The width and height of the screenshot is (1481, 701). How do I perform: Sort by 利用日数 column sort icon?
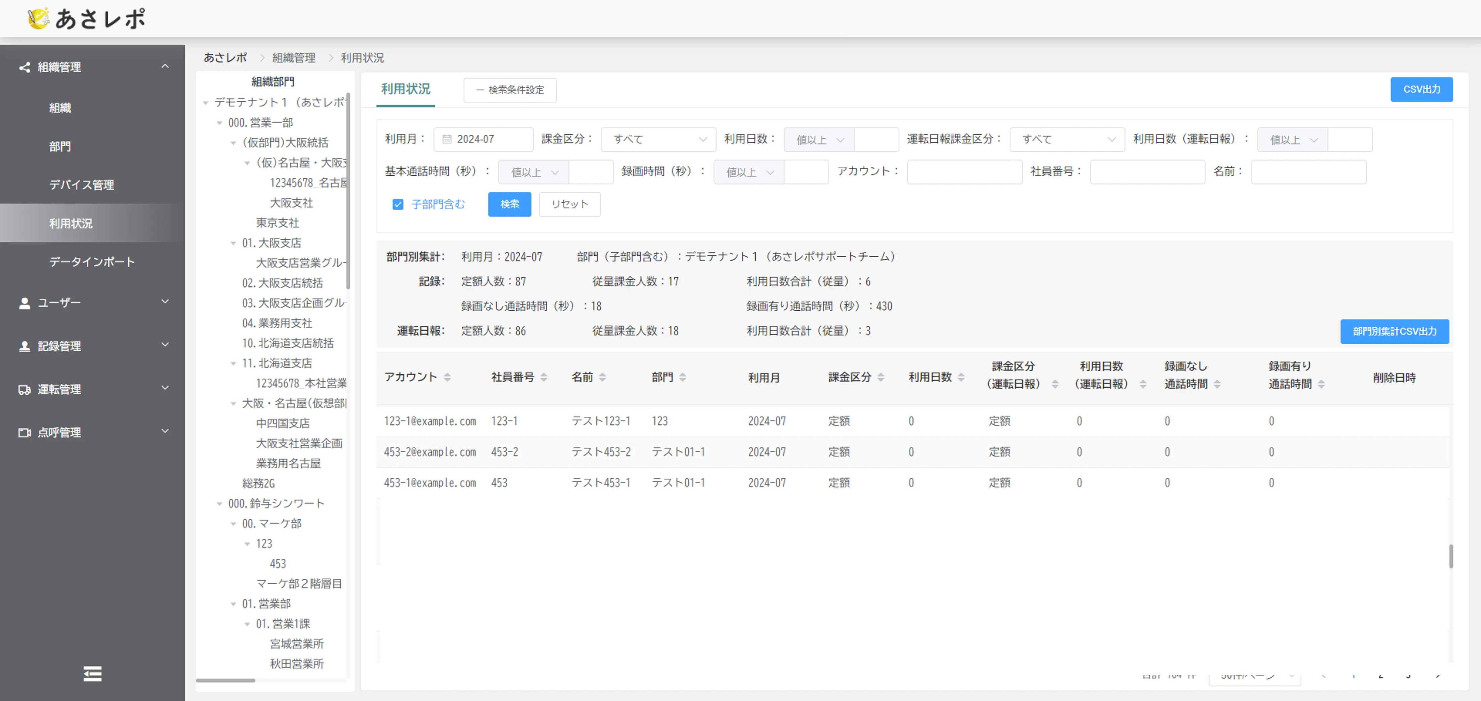click(x=961, y=378)
